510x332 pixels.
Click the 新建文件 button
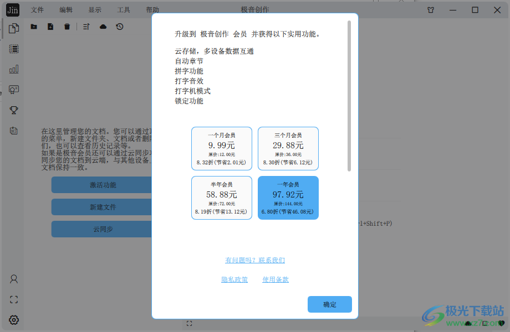pyautogui.click(x=102, y=207)
